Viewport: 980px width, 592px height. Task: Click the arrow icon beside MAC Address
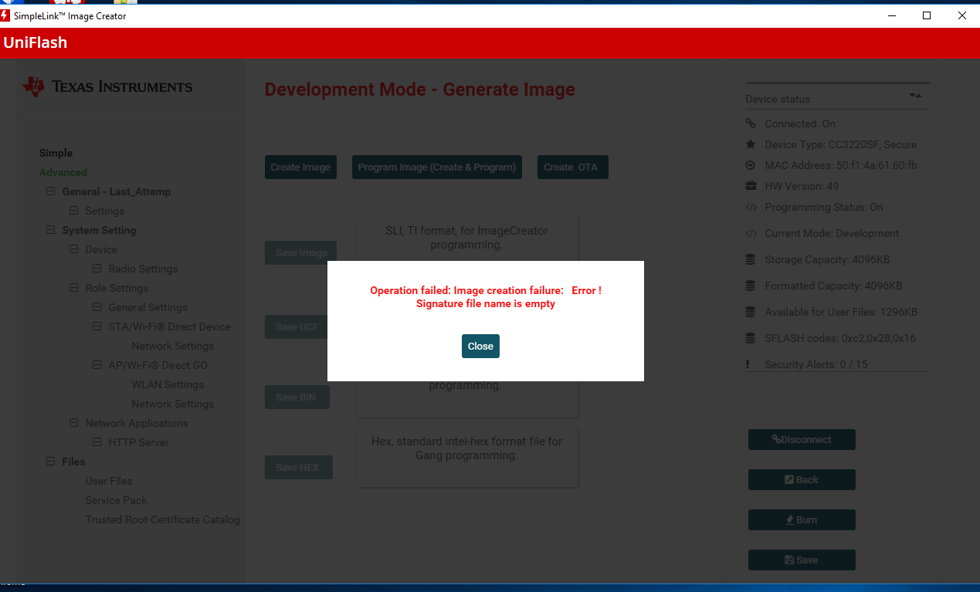pos(751,165)
